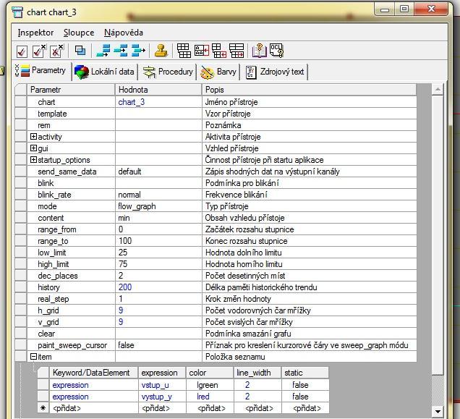
Task: Click the grid with red left arrow icon
Action: [219, 51]
